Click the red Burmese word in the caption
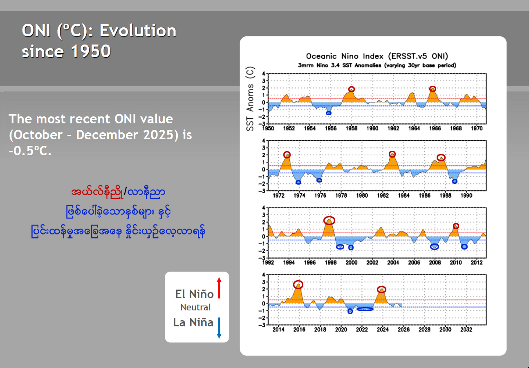The width and height of the screenshot is (529, 368). (x=97, y=192)
